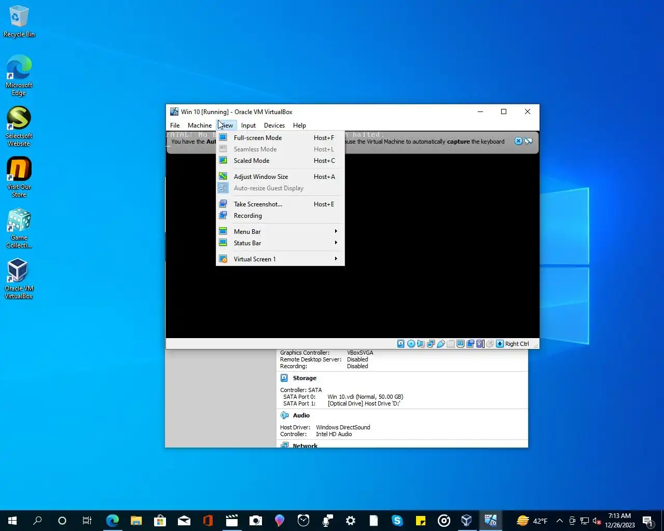Toggle Recording in the View menu
Screen dimensions: 664x531
[x=280, y=216]
